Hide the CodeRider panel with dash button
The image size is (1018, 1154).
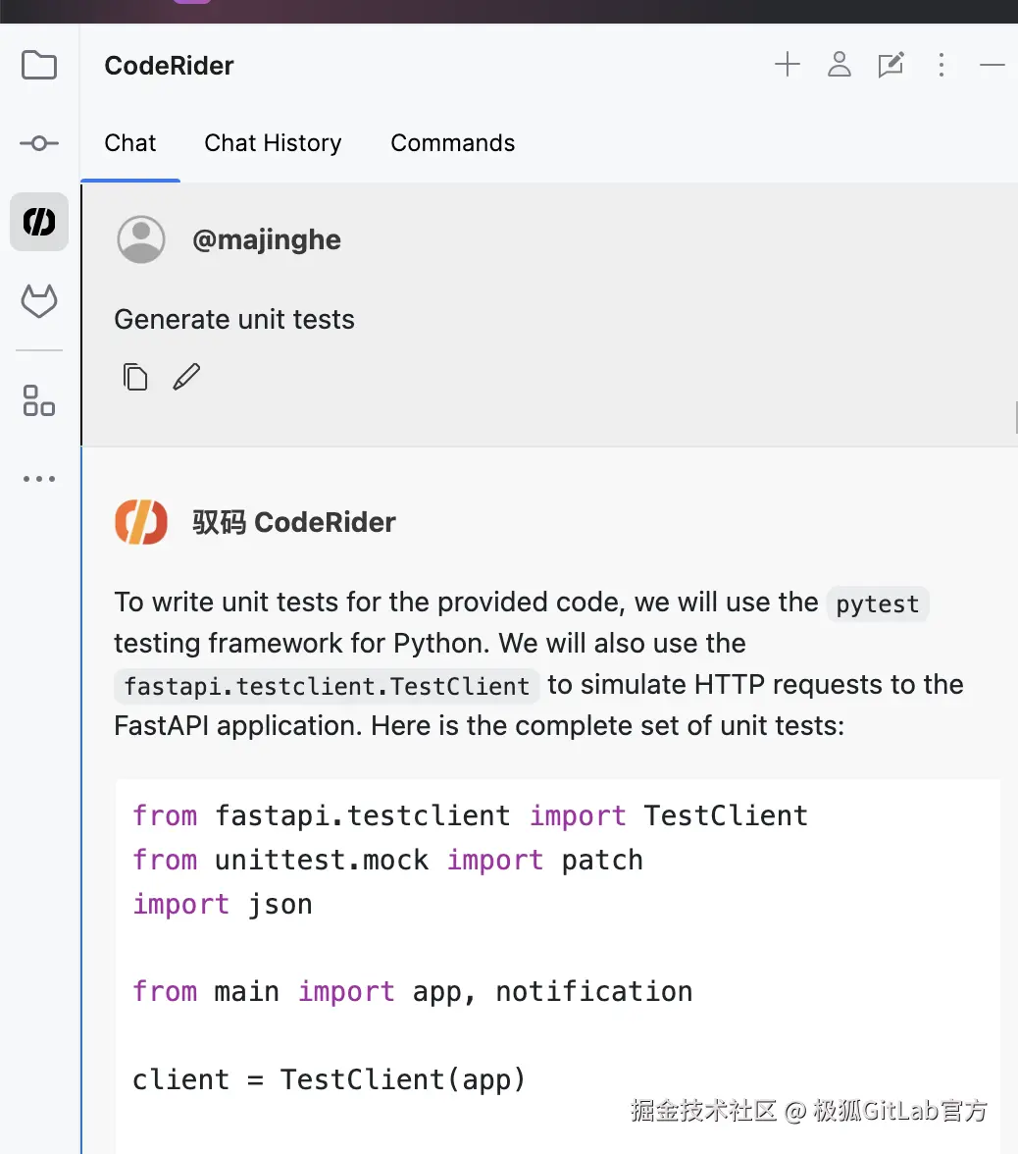click(993, 66)
